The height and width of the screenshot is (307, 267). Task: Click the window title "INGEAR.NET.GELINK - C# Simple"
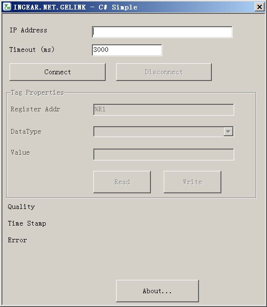(x=75, y=7)
